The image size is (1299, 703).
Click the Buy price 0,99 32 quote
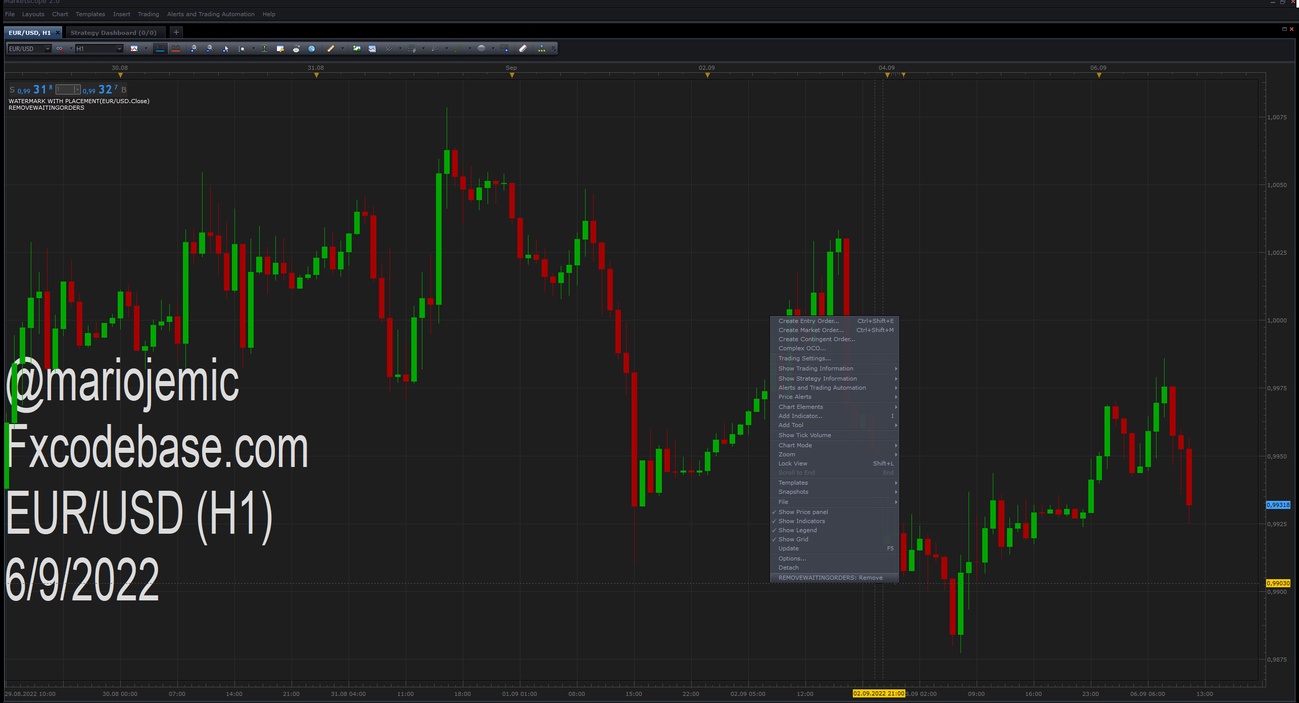pyautogui.click(x=100, y=90)
